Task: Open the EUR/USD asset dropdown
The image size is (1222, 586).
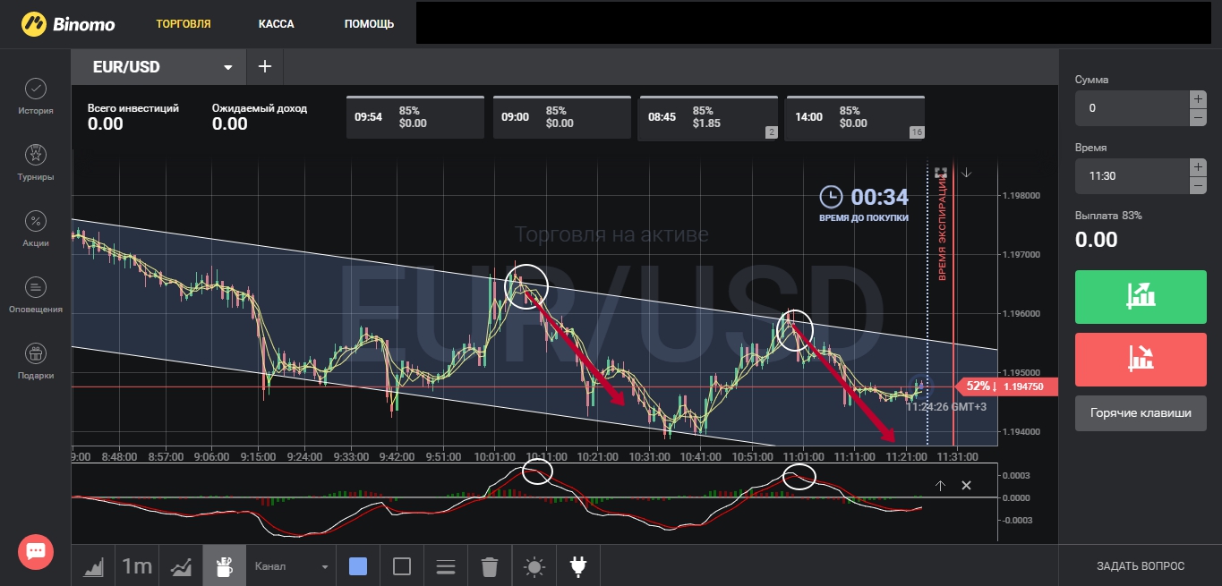Action: click(x=159, y=67)
